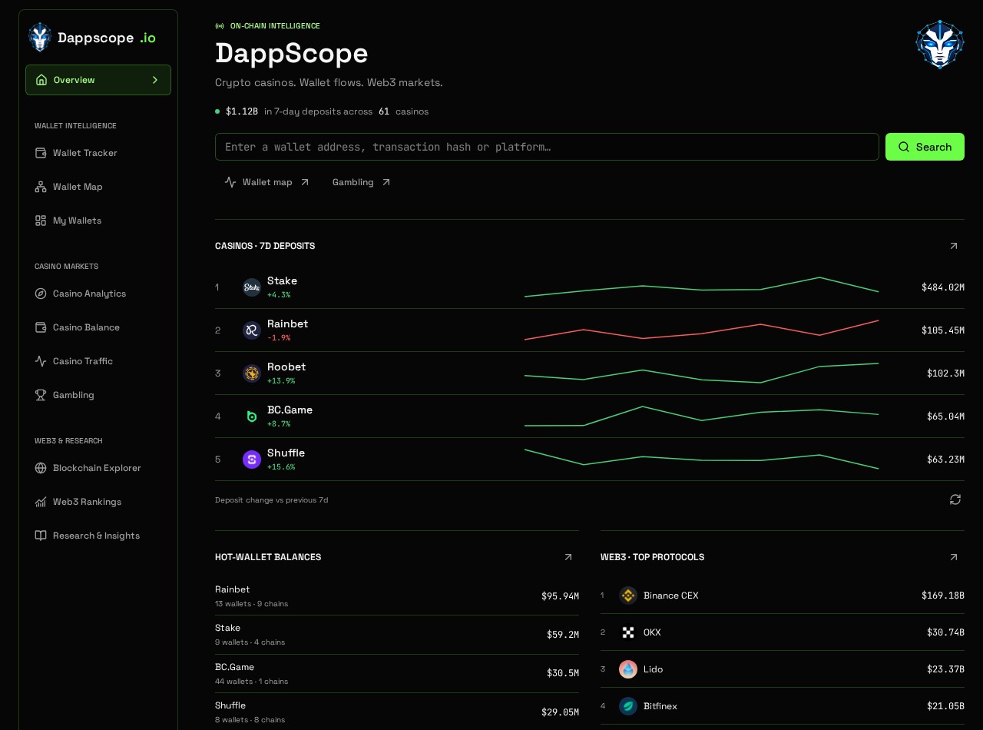The image size is (983, 730).
Task: Select the Rainbet hot-wallet balance row
Action: pyautogui.click(x=397, y=596)
